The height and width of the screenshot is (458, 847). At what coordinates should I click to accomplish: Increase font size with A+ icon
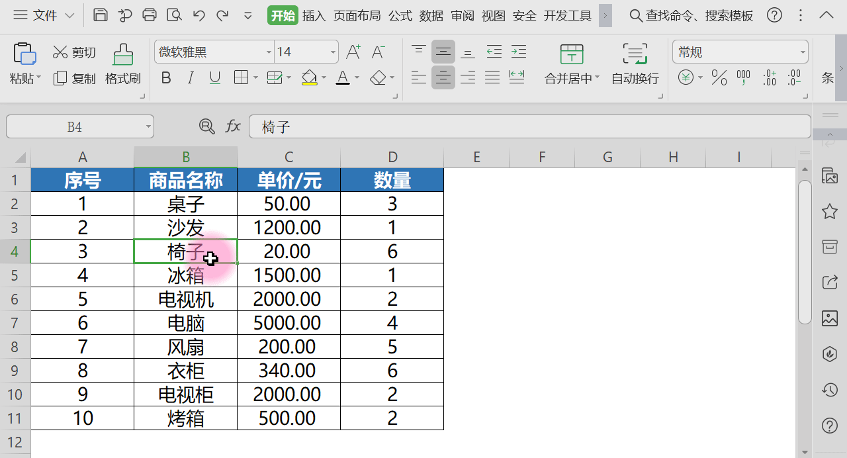(x=353, y=51)
